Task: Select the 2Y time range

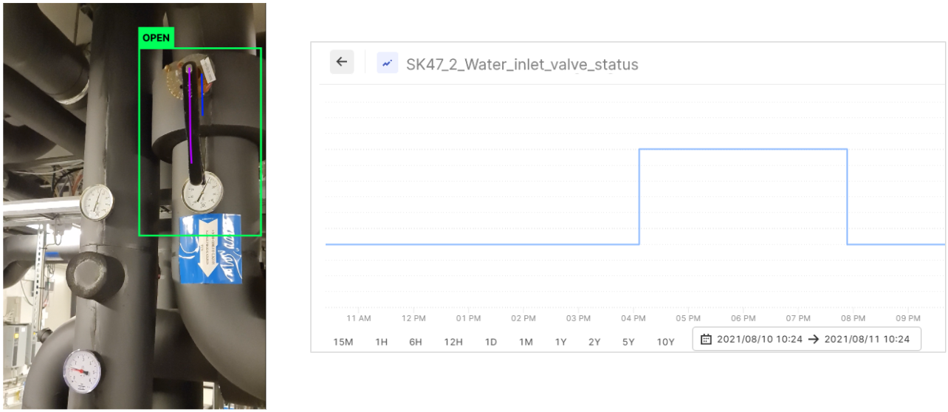Action: coord(594,342)
